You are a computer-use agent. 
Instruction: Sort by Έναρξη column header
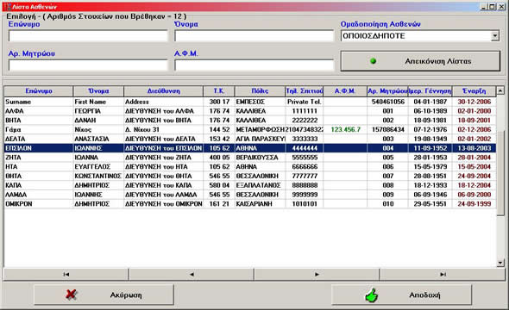tap(474, 91)
